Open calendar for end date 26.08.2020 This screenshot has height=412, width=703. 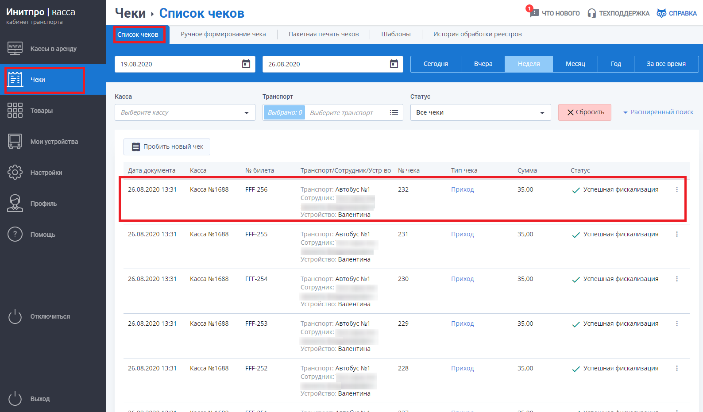point(394,64)
